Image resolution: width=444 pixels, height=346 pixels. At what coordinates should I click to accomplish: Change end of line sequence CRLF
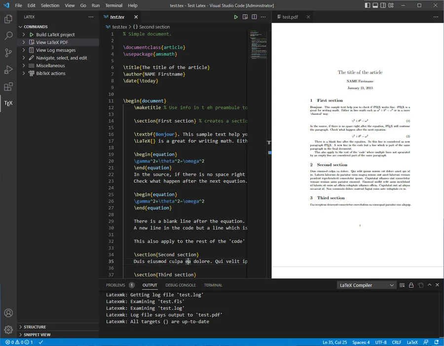coord(397,343)
